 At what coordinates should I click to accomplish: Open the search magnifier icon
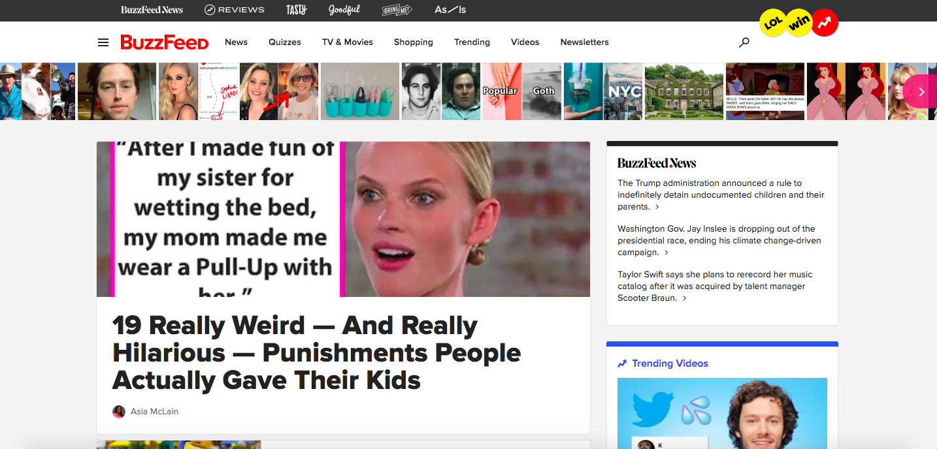click(744, 42)
